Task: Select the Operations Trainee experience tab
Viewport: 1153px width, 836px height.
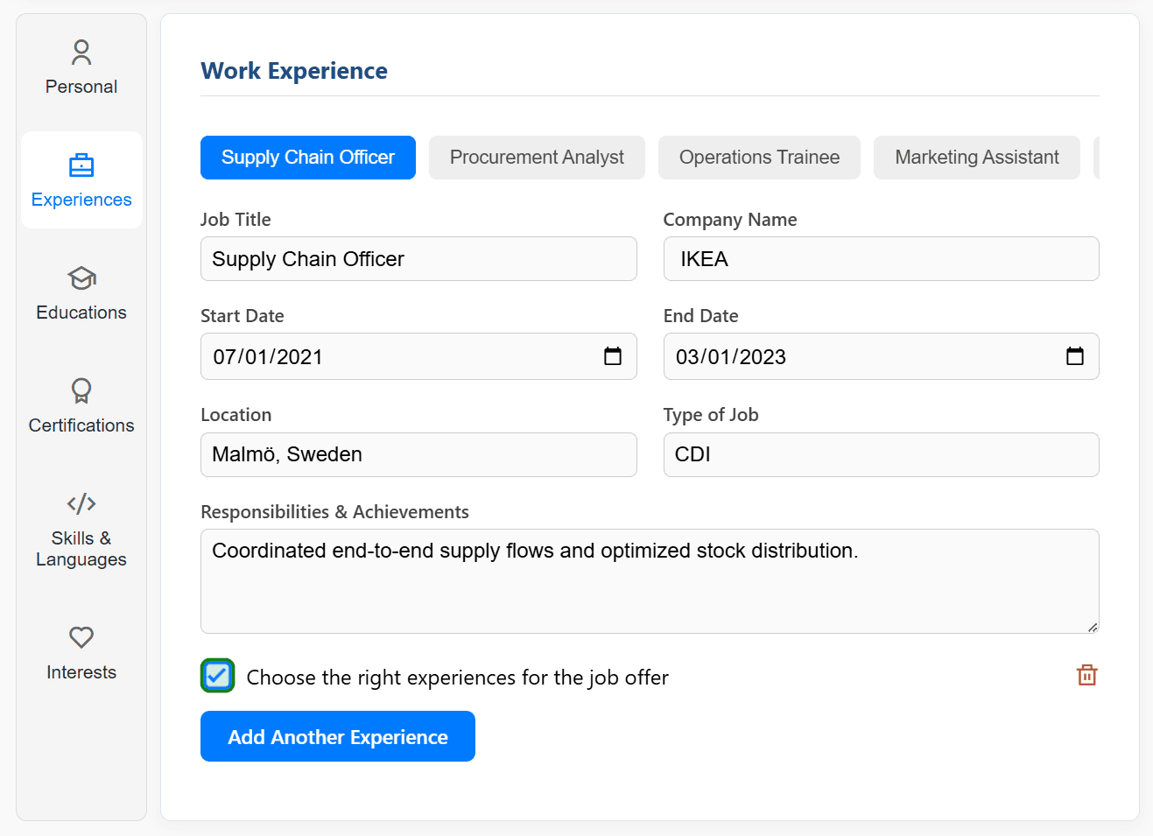Action: (759, 158)
